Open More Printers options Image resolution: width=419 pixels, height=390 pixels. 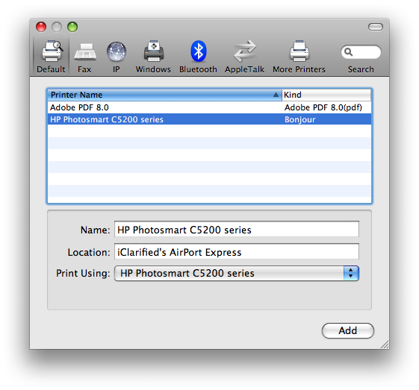(299, 57)
